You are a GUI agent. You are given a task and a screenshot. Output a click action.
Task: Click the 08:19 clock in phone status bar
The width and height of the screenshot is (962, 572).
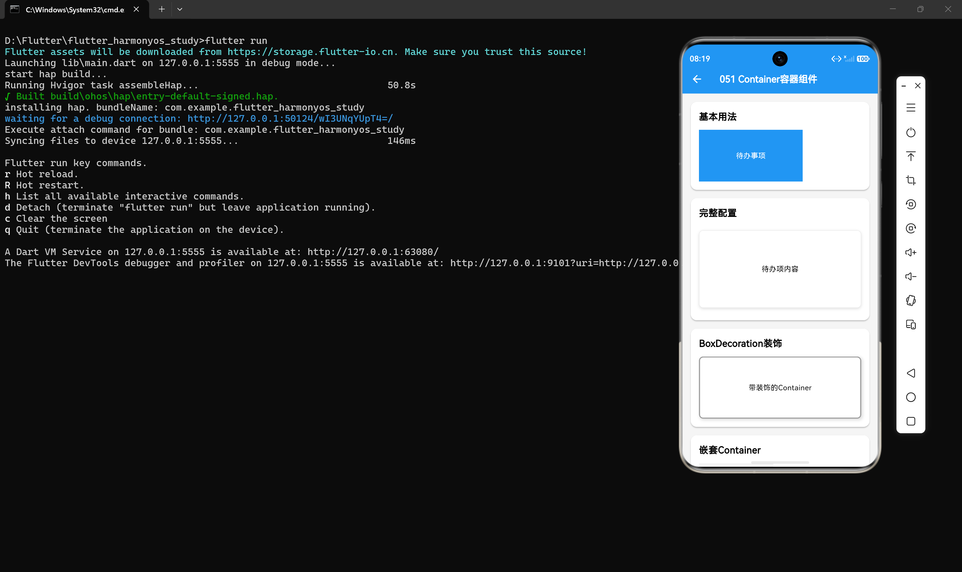point(700,59)
